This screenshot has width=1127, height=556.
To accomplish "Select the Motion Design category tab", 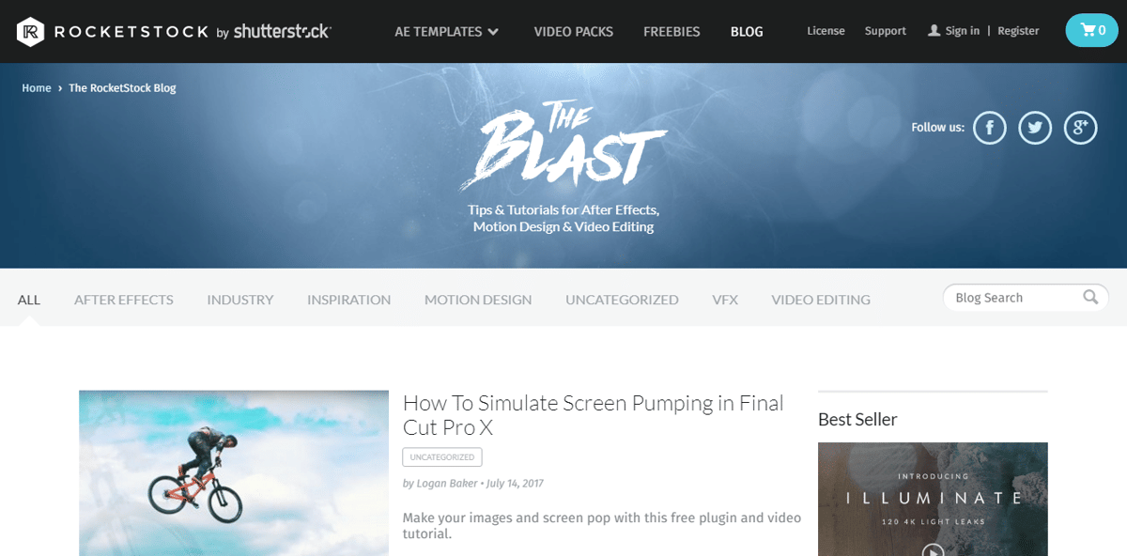I will pos(478,300).
